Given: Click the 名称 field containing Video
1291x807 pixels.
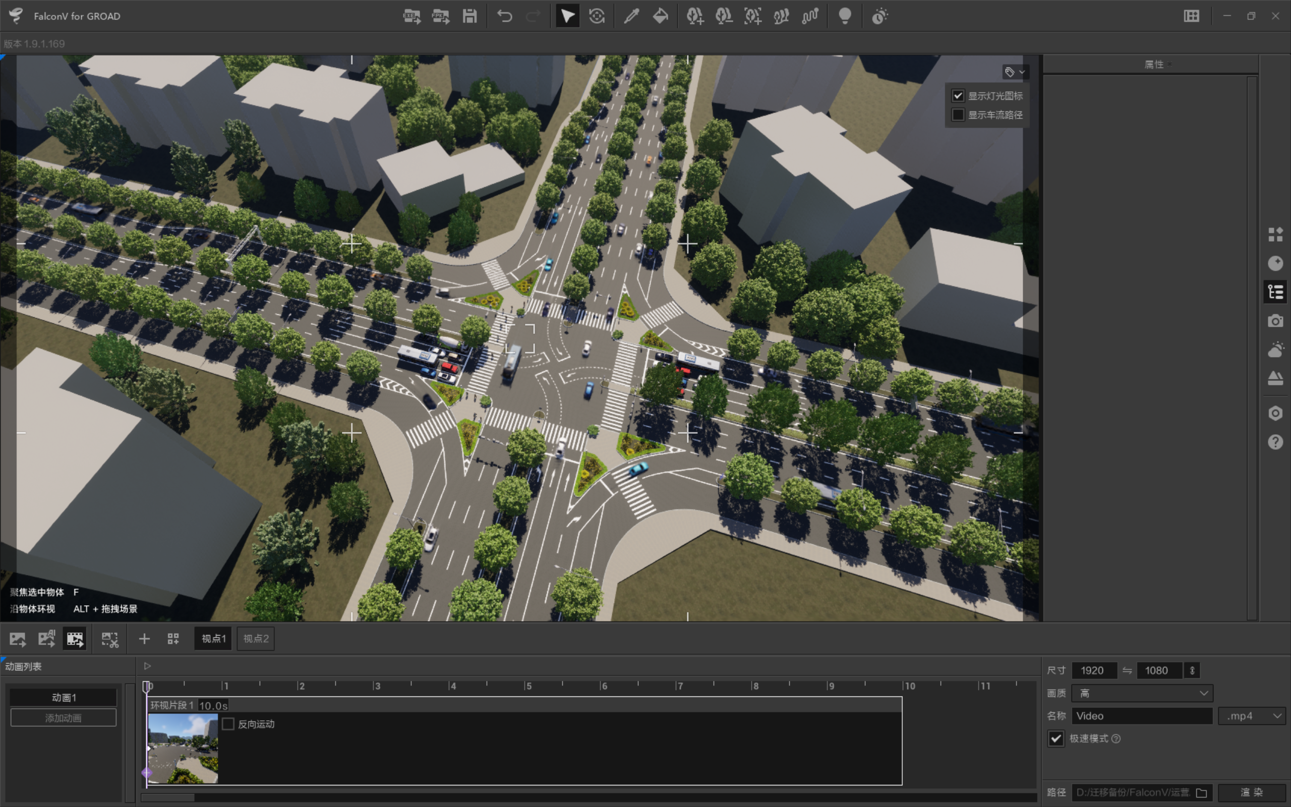Looking at the screenshot, I should (x=1142, y=716).
